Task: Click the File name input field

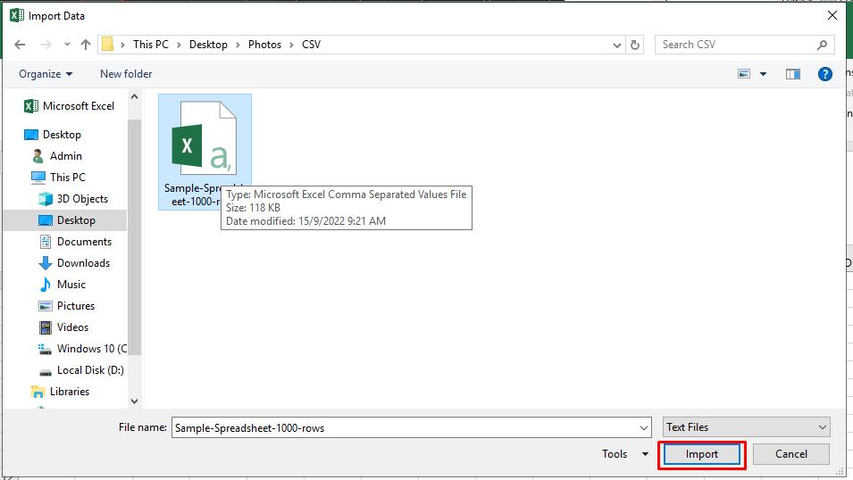Action: point(406,428)
